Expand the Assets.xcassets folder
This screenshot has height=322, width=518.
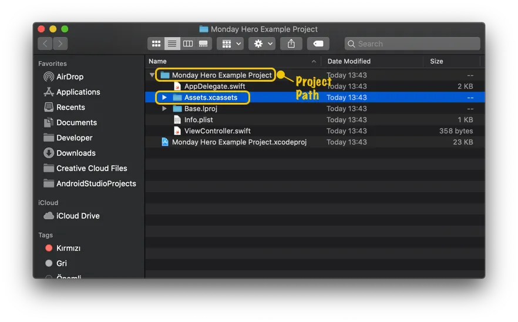tap(164, 98)
